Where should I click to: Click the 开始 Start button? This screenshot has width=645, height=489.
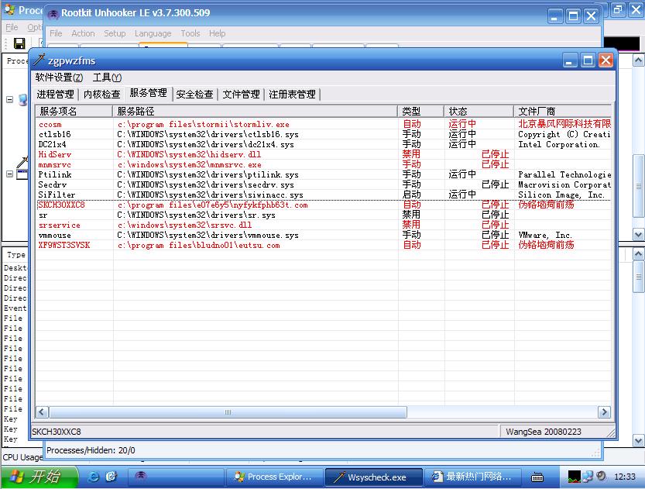click(x=39, y=477)
